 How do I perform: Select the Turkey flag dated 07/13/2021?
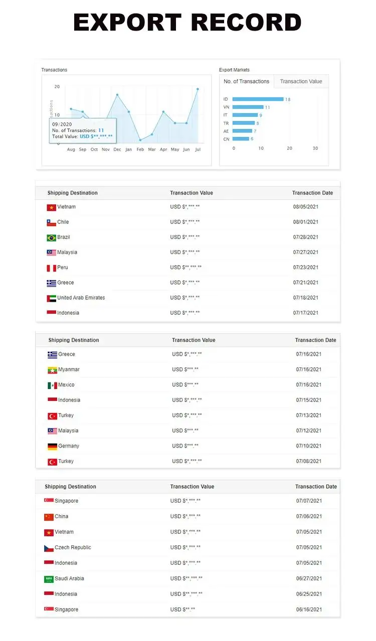coord(52,416)
